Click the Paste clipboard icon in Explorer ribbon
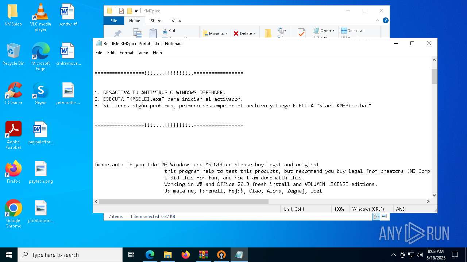This screenshot has width=467, height=262. (x=153, y=33)
